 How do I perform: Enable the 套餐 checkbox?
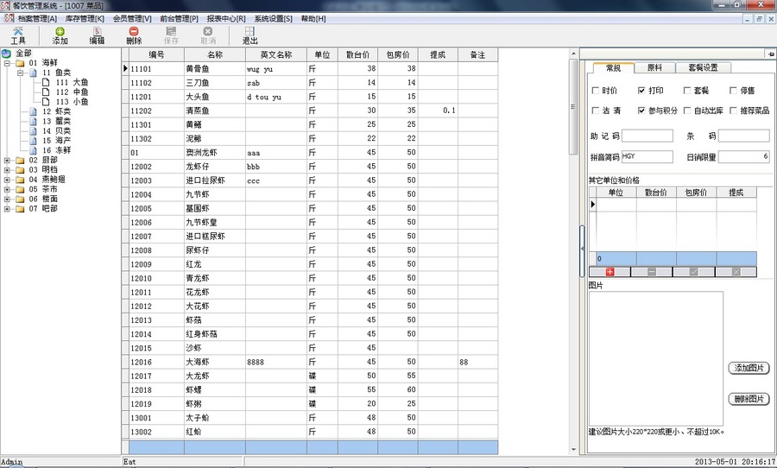pyautogui.click(x=687, y=90)
